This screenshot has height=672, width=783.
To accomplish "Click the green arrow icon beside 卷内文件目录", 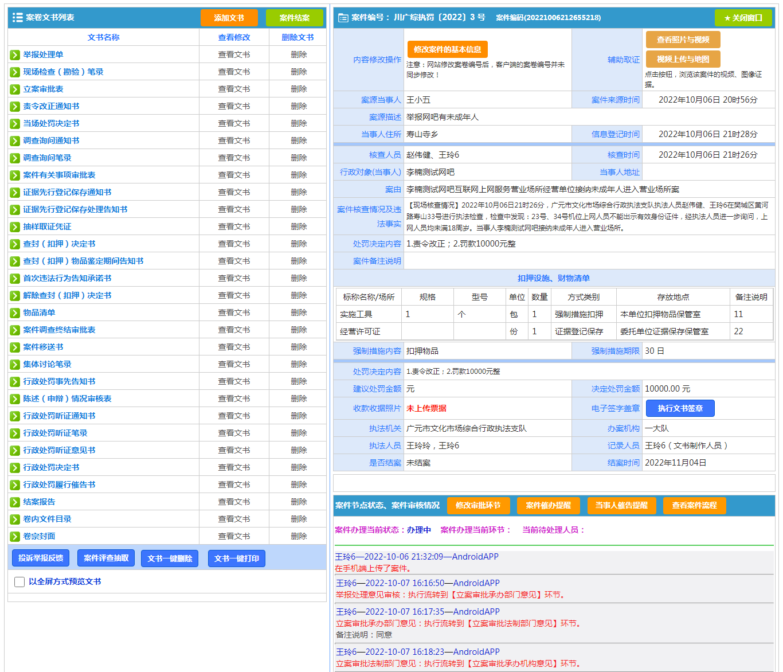I will click(x=15, y=519).
